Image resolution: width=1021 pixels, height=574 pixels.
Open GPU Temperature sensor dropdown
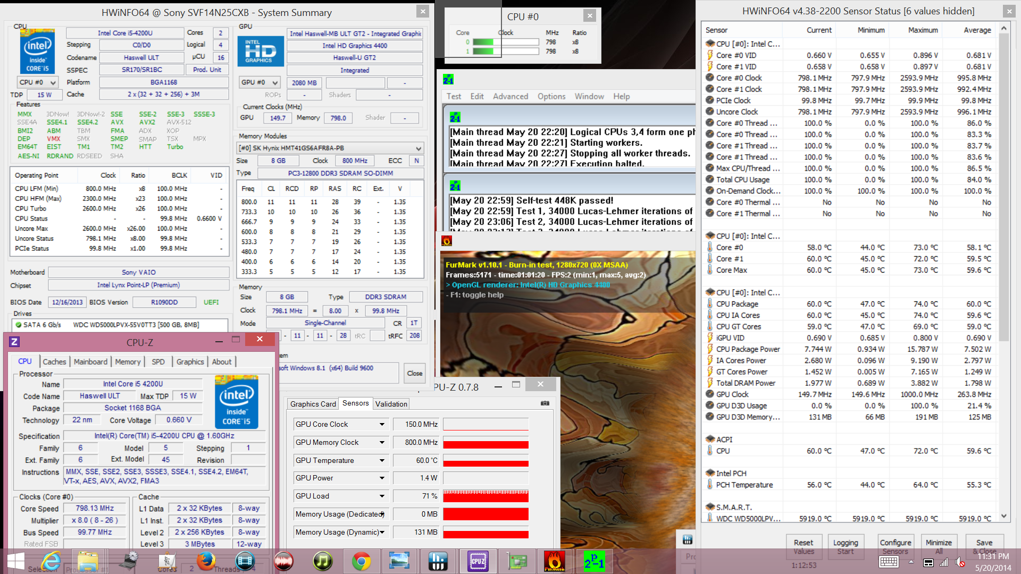[x=382, y=460]
